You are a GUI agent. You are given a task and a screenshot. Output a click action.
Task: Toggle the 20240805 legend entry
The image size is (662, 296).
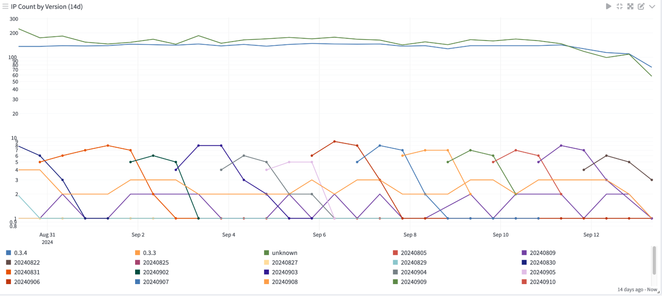pyautogui.click(x=410, y=253)
